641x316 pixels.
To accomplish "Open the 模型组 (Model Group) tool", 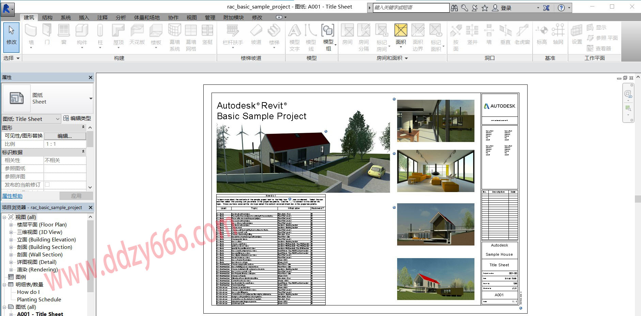I will tap(328, 37).
